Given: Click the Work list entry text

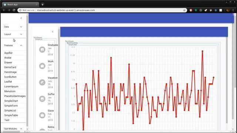Looking at the screenshot, I should (x=50, y=61).
